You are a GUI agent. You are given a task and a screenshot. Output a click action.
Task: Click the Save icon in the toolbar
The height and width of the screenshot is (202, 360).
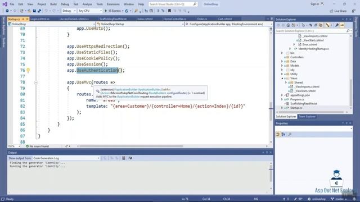(x=34, y=11)
